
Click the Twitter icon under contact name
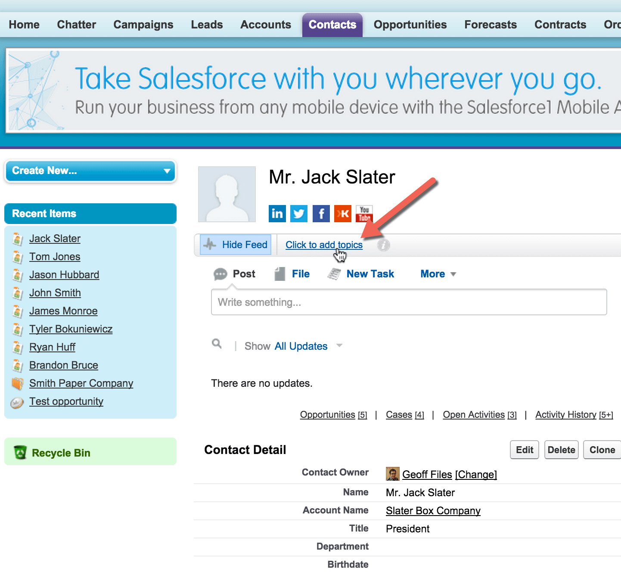pyautogui.click(x=298, y=213)
